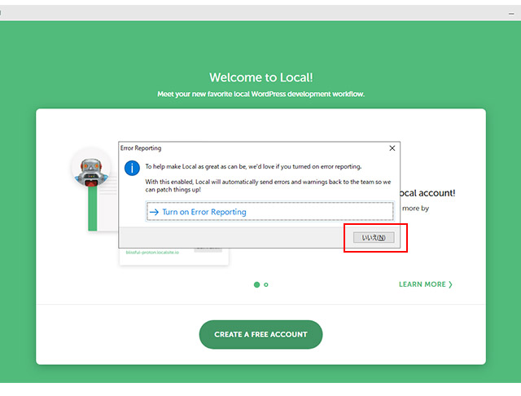Switch to the second carousel dot
The width and height of the screenshot is (521, 396).
[266, 284]
